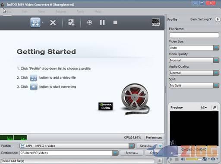Click the Browse... destination button
This screenshot has width=221, height=164.
pyautogui.click(x=132, y=153)
